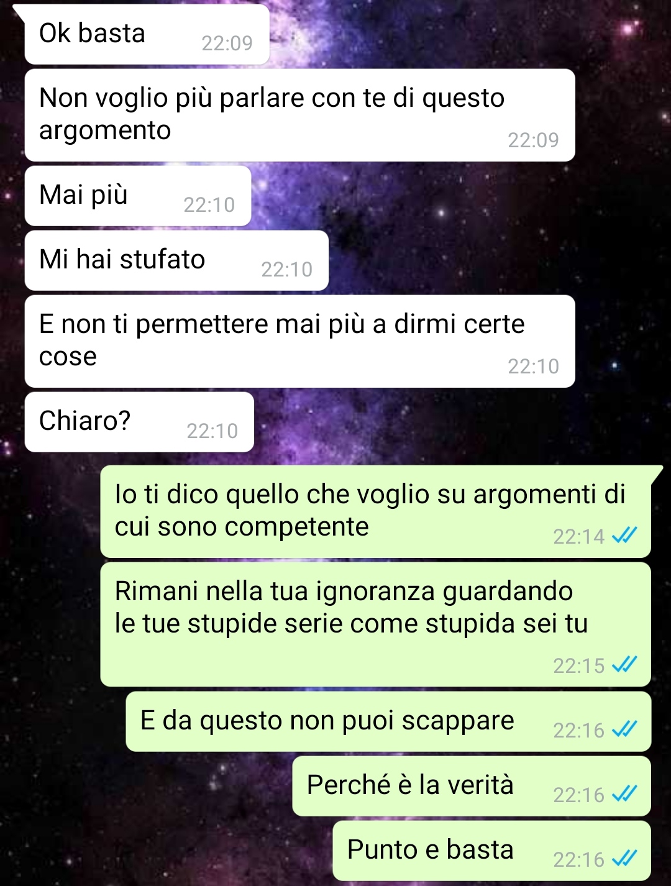Tap read ticks beside 'E da questo non puoi scappare'

624,729
